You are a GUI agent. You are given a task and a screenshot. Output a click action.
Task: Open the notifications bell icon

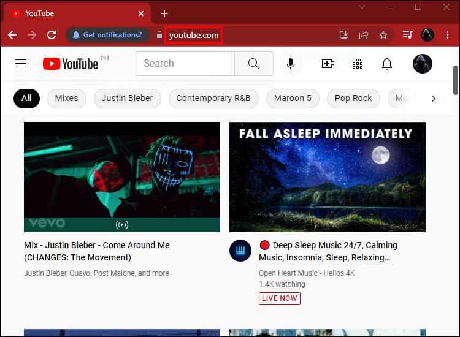coord(387,64)
